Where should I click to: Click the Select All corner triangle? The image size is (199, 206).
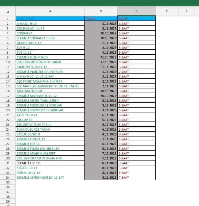(7, 11)
